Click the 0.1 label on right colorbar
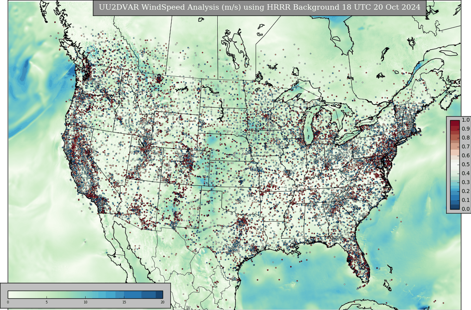 tap(466, 200)
